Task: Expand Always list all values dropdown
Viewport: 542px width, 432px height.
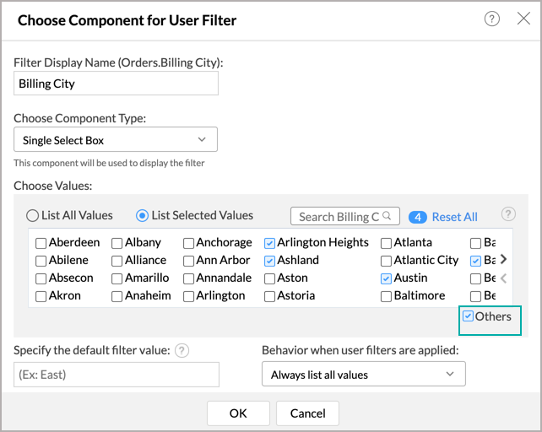Action: 363,374
